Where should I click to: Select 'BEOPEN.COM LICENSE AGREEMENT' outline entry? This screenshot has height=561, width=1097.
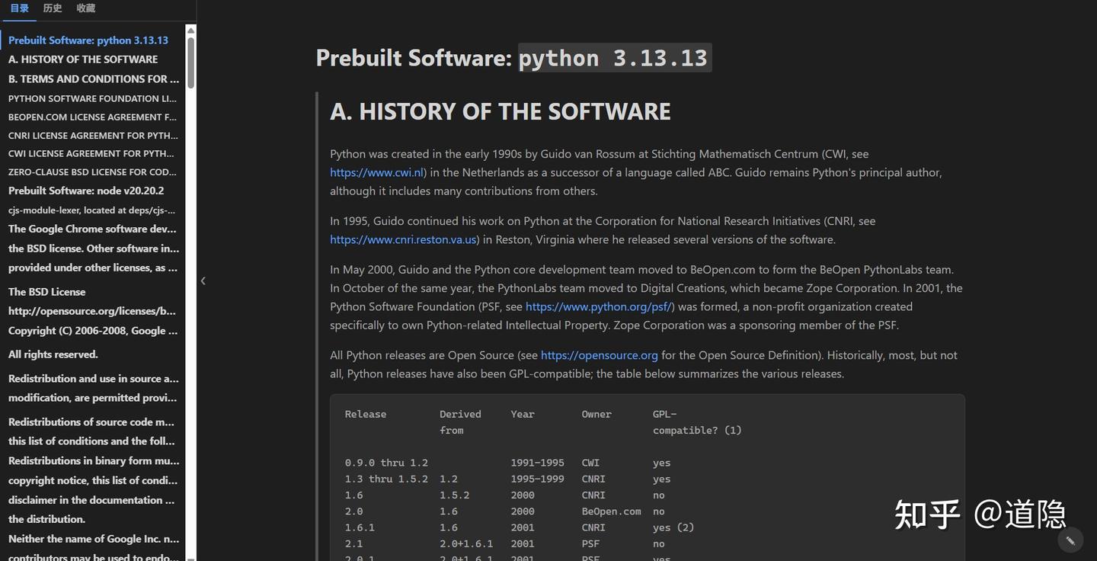92,117
